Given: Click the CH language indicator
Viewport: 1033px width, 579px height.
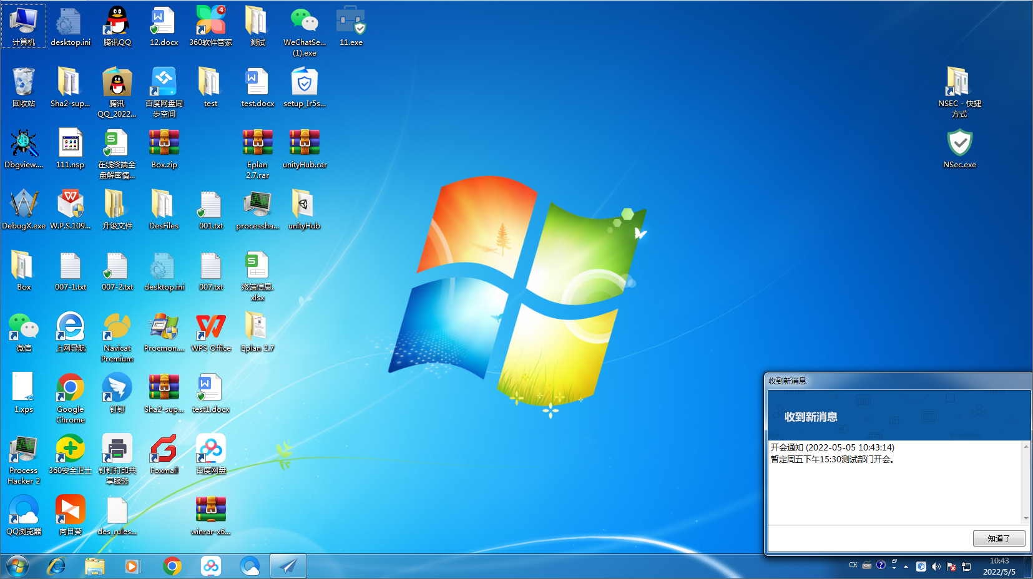Looking at the screenshot, I should point(853,565).
